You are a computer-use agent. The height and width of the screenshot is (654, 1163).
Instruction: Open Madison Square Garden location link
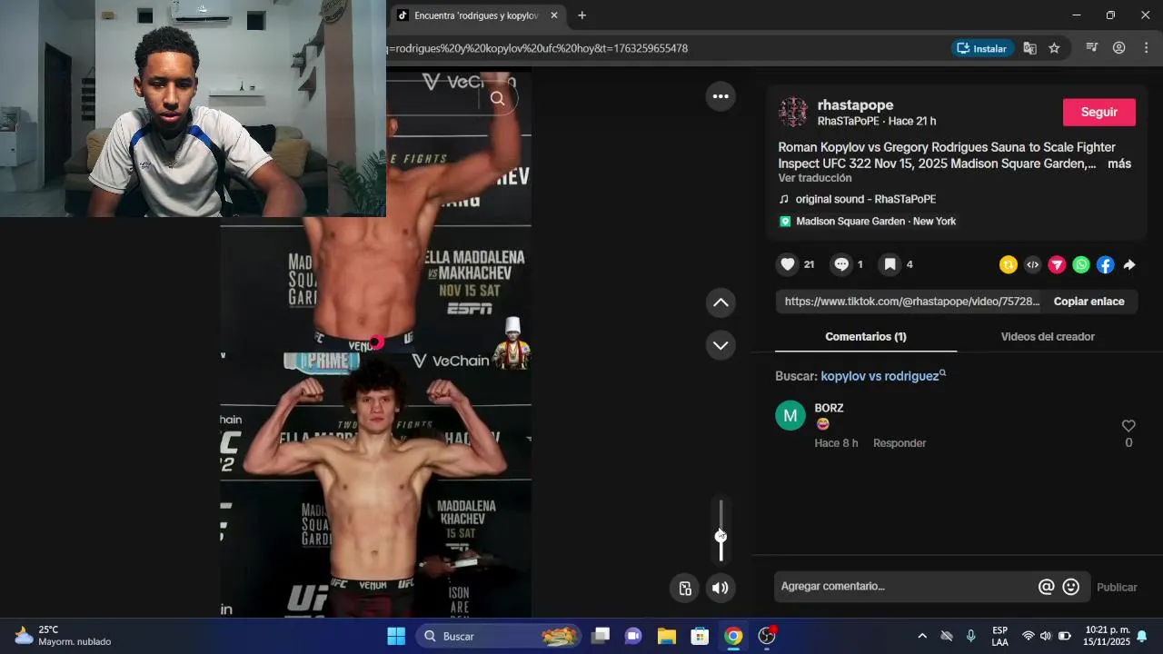(x=868, y=222)
